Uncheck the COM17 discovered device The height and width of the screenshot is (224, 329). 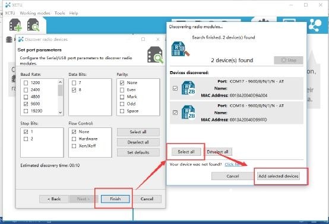(175, 88)
